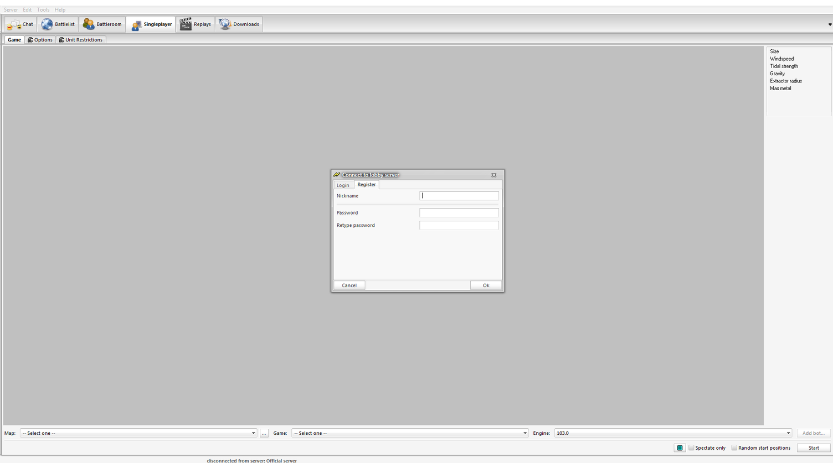
Task: Open the Replays clapperboard icon
Action: [x=186, y=24]
